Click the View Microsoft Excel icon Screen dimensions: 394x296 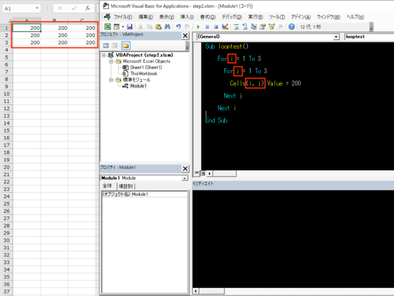pos(107,27)
